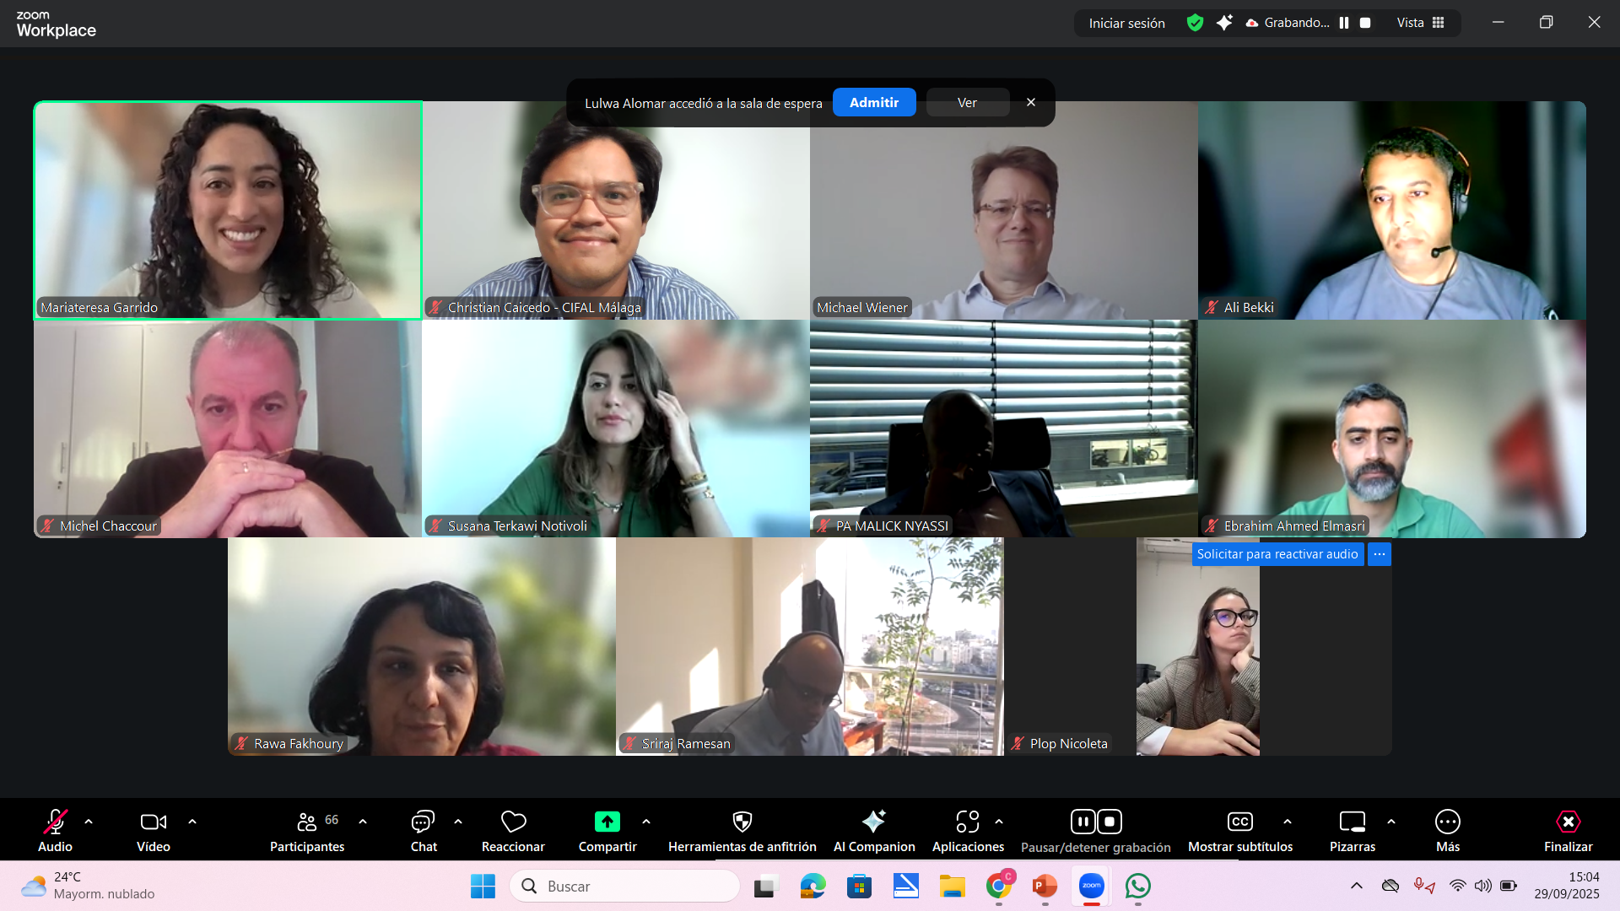Click Solicitar para reactivar audio button
The width and height of the screenshot is (1620, 911).
click(1277, 554)
